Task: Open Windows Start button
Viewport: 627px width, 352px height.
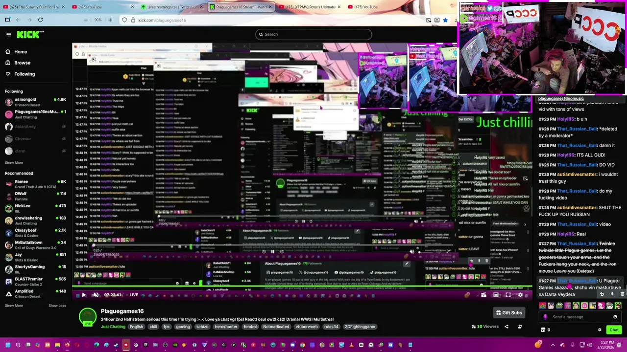Action: [7, 345]
